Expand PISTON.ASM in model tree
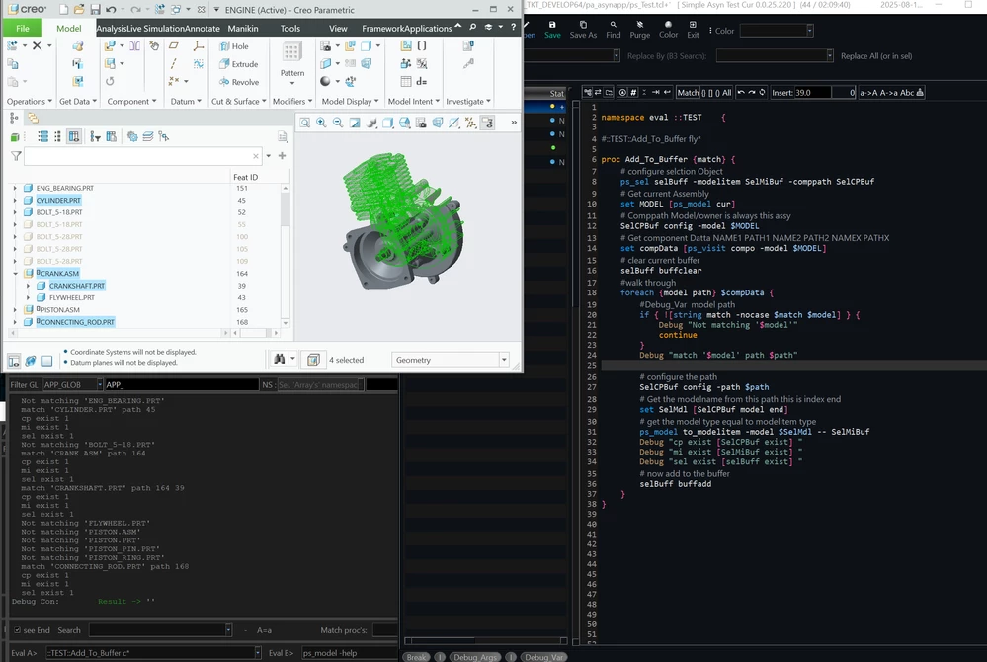The width and height of the screenshot is (987, 662). (x=15, y=309)
